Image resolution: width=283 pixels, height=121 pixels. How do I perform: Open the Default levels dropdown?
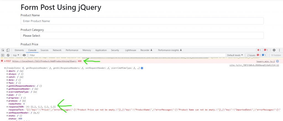(x=235, y=55)
